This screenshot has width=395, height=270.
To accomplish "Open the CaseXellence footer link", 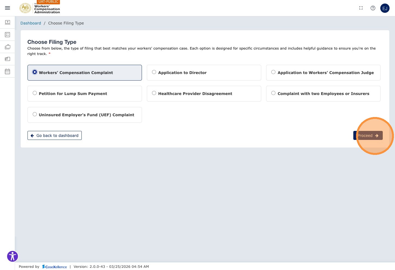I will (x=54, y=267).
